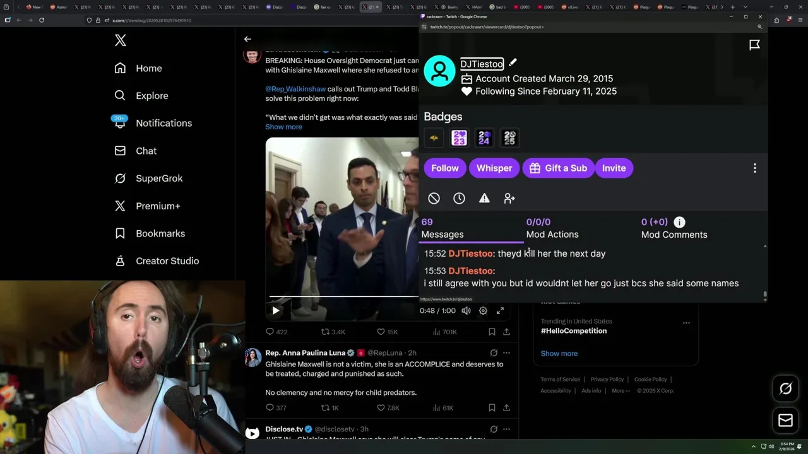Viewport: 808px width, 454px height.
Task: Open Disclose.tv profile name
Action: click(x=284, y=429)
